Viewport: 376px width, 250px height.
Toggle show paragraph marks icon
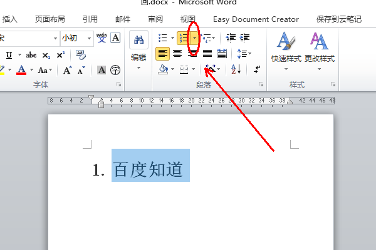tap(257, 69)
